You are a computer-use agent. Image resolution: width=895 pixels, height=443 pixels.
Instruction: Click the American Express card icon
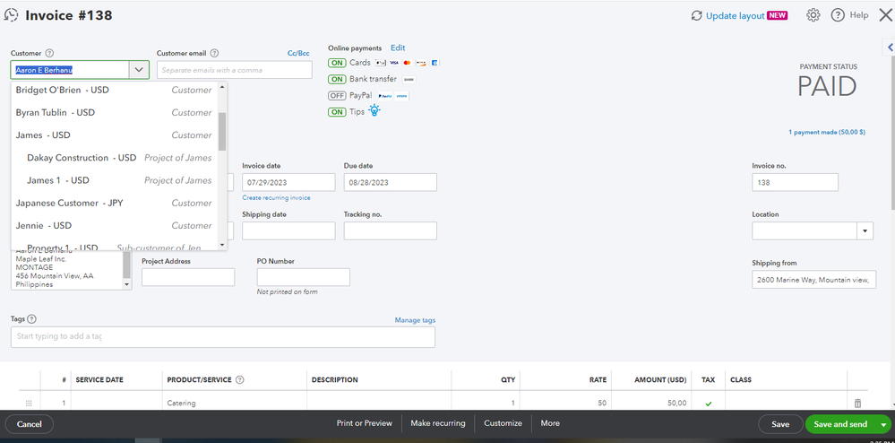[435, 62]
